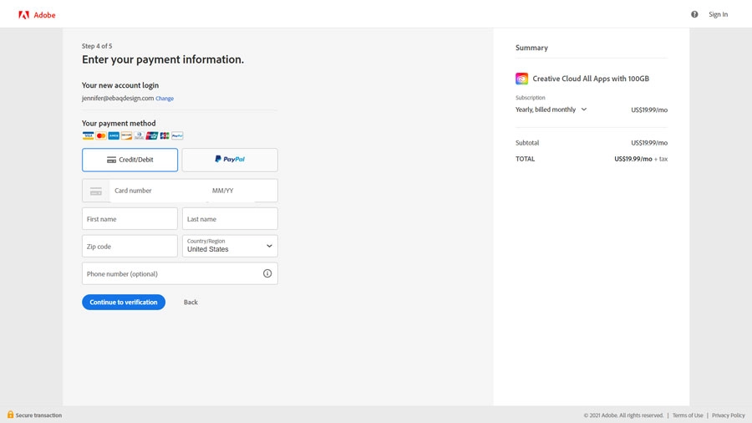The image size is (752, 423).
Task: Click the 'Creative Cloud All Apps with 100GB' text
Action: pyautogui.click(x=591, y=79)
